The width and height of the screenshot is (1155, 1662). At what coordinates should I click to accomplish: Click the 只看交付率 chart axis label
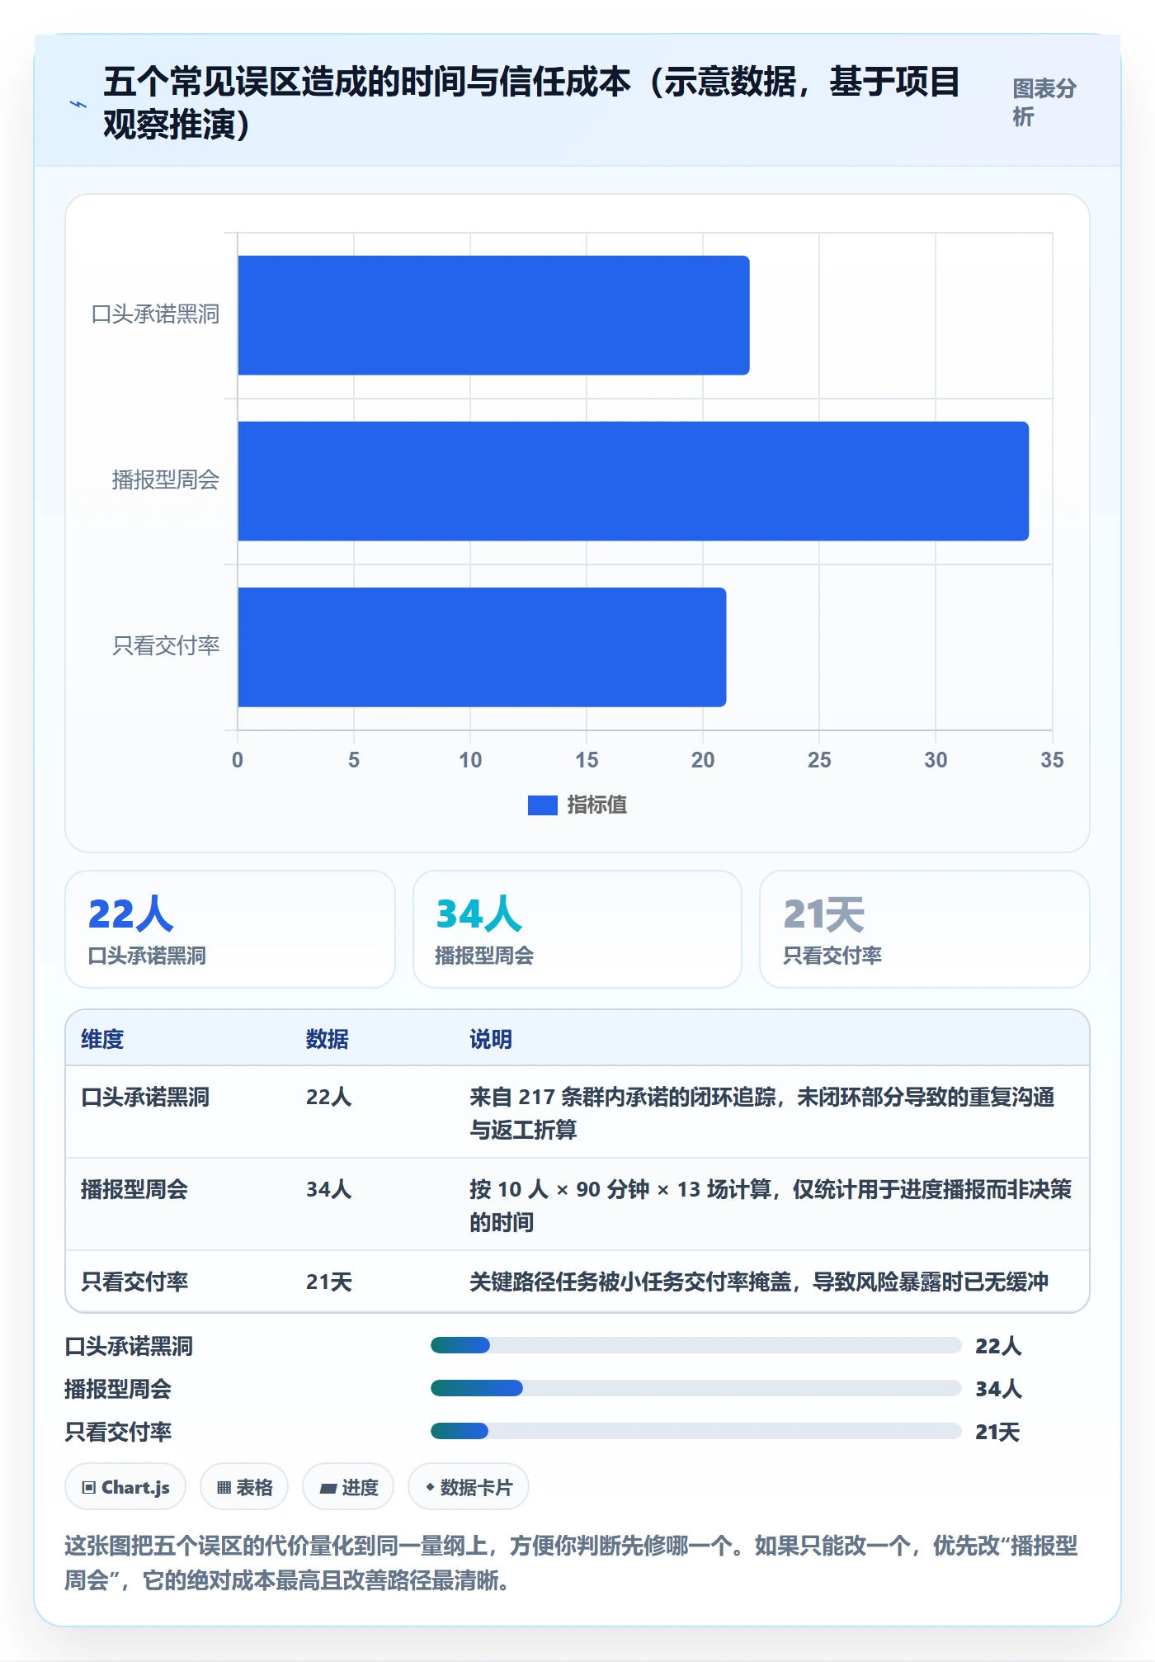(166, 646)
